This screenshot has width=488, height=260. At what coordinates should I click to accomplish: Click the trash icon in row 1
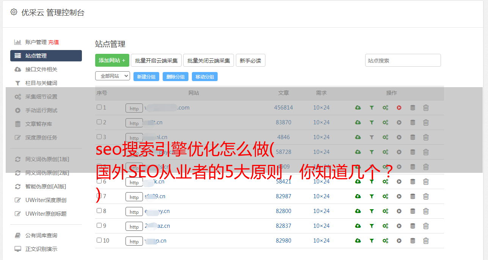pyautogui.click(x=426, y=108)
